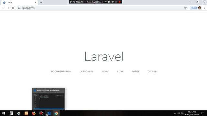
Task: Stop recording with the red square button
Action: click(119, 2)
